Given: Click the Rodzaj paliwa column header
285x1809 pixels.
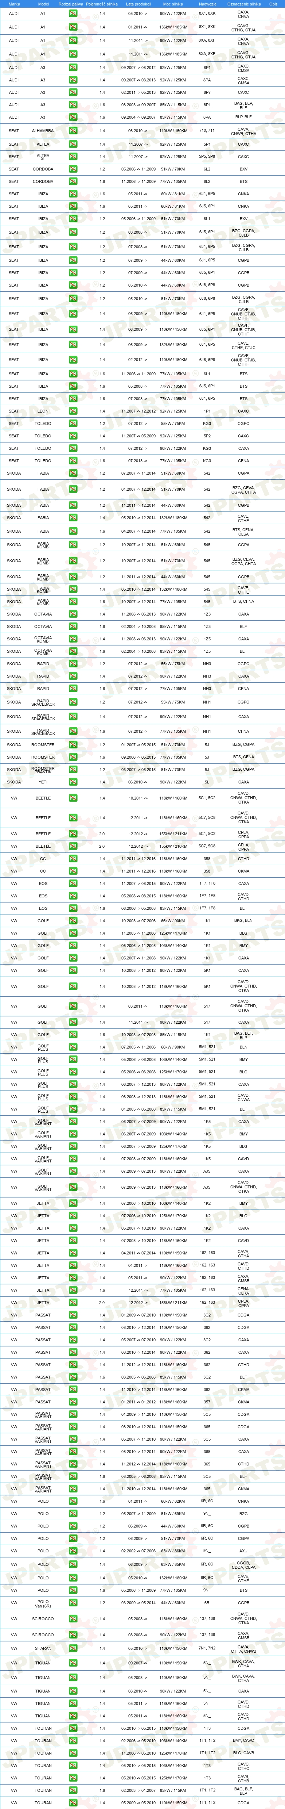Looking at the screenshot, I should point(71,4).
